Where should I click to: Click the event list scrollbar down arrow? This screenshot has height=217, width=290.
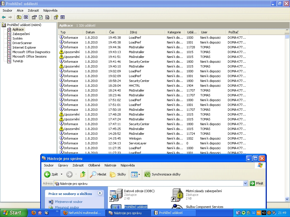[287, 199]
